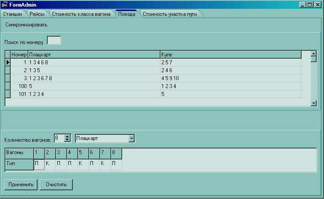This screenshot has width=324, height=199.
Task: Select type cell of wagon 3
Action: (61, 165)
